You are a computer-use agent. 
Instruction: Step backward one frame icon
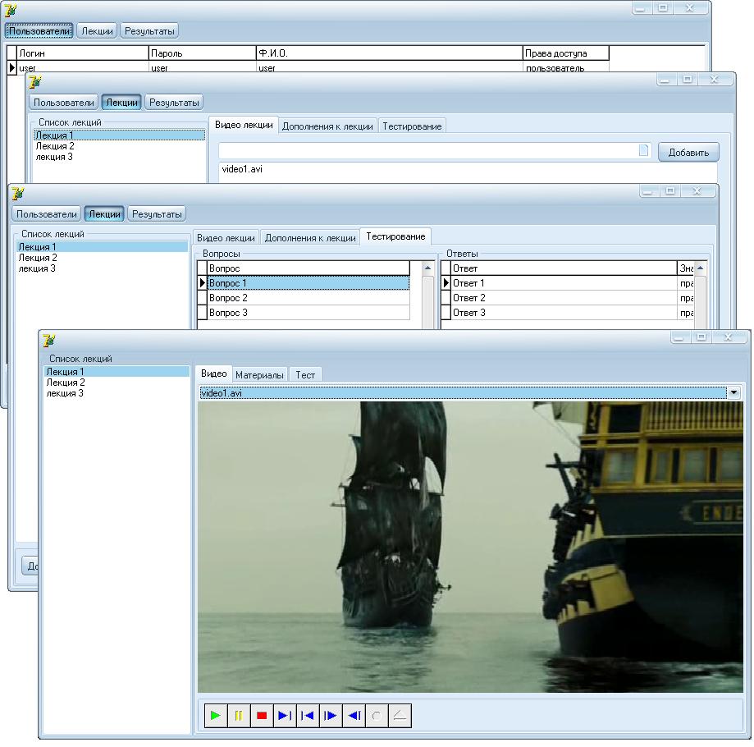click(x=354, y=716)
